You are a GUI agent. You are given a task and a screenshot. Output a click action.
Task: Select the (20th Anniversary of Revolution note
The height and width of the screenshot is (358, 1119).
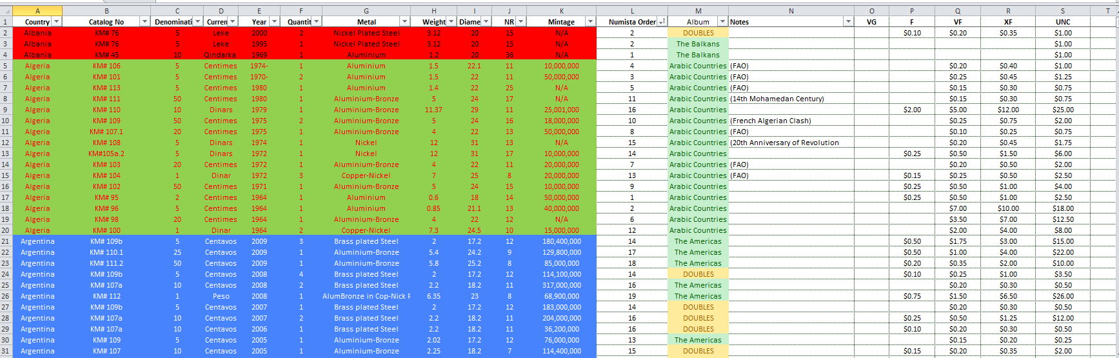tap(791, 143)
